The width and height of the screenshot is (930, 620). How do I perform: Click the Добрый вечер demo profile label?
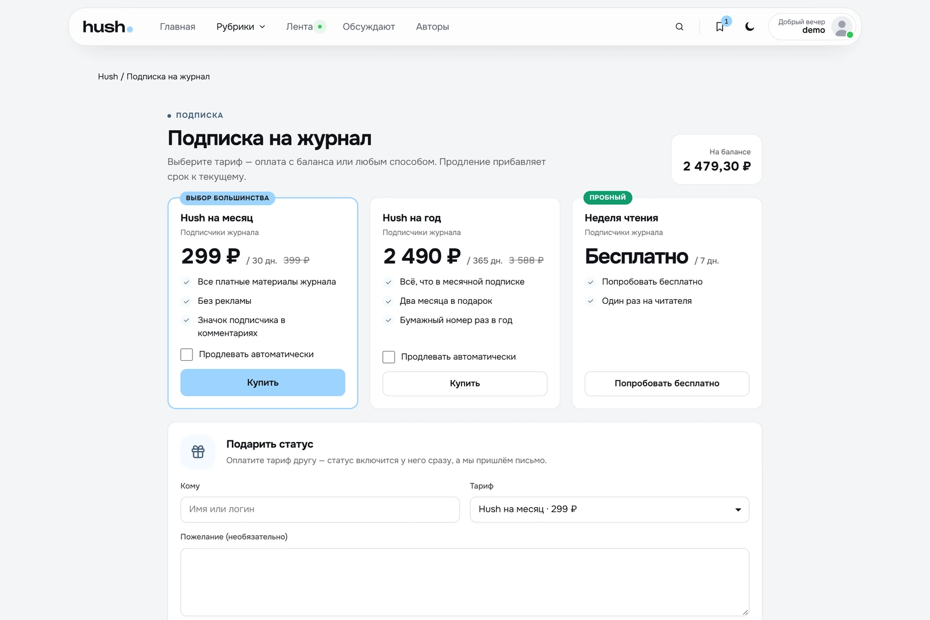click(x=802, y=26)
